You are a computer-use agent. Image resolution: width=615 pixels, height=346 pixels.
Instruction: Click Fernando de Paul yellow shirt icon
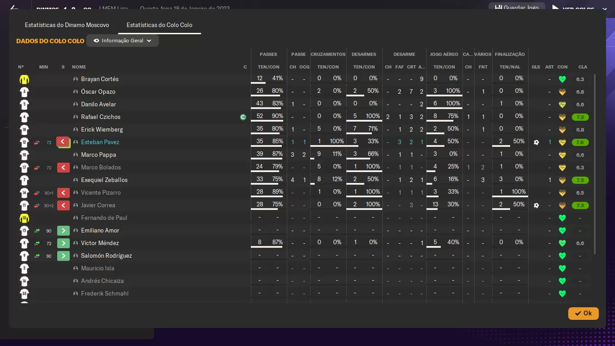pos(24,218)
